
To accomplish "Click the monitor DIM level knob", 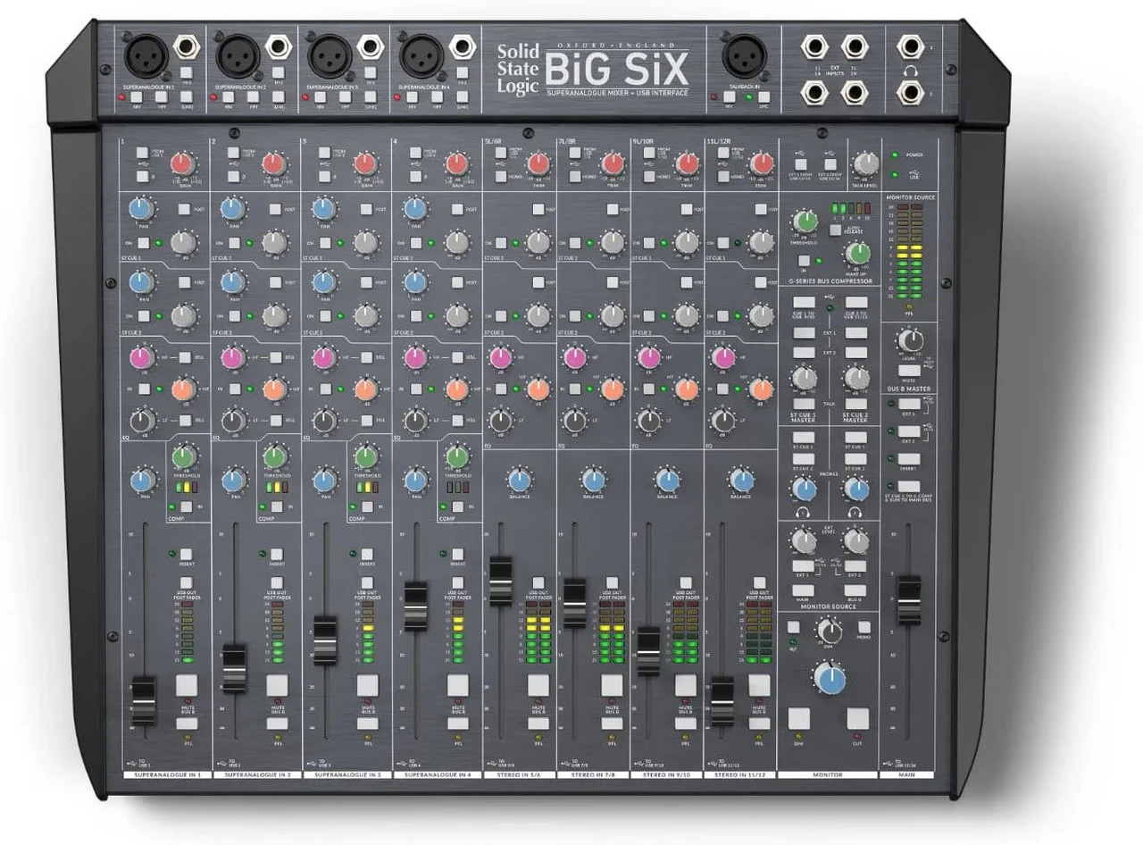I will pos(830,632).
